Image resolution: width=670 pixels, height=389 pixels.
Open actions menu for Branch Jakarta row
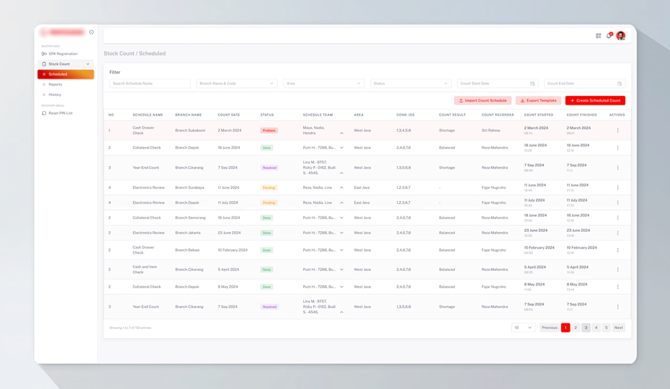point(618,233)
